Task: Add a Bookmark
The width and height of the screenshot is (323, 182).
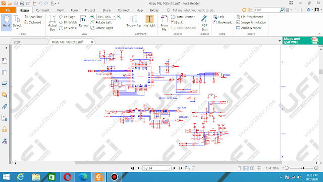Action: pyautogui.click(x=223, y=22)
